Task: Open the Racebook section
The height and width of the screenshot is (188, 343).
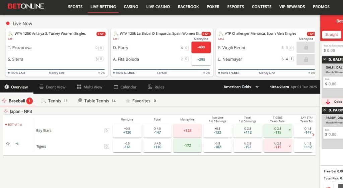Action: point(188,7)
